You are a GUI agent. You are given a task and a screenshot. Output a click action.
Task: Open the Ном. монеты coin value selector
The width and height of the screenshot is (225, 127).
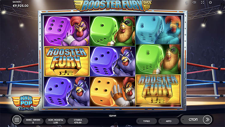pos(55,121)
